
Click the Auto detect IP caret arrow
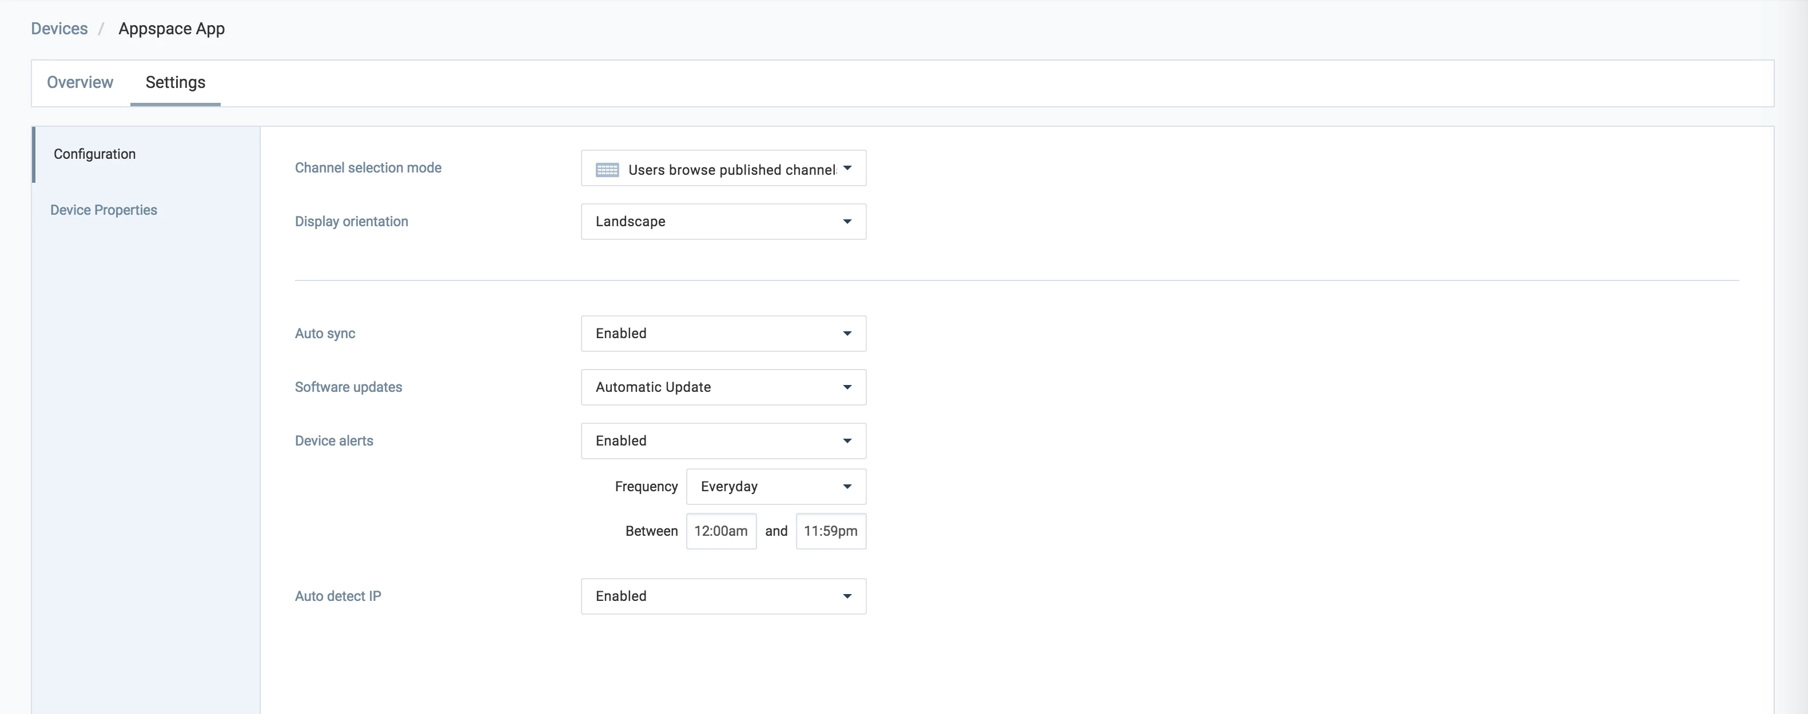(847, 596)
